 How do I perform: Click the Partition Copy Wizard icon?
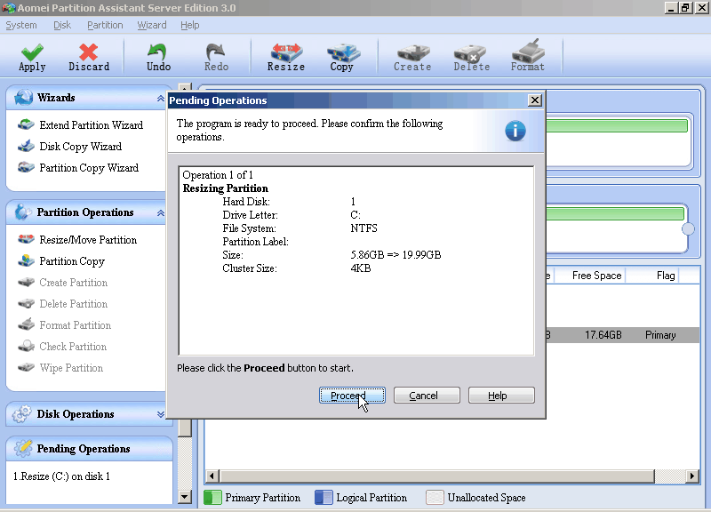(x=26, y=167)
